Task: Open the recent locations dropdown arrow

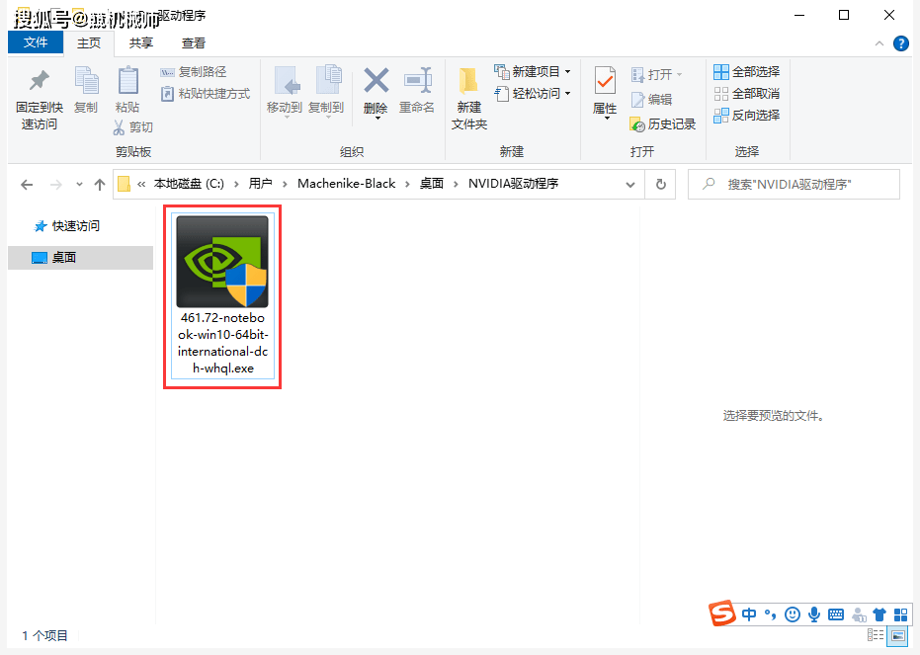Action: click(x=79, y=185)
